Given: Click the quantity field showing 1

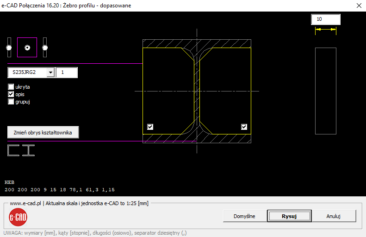Looking at the screenshot, I should click(x=67, y=73).
